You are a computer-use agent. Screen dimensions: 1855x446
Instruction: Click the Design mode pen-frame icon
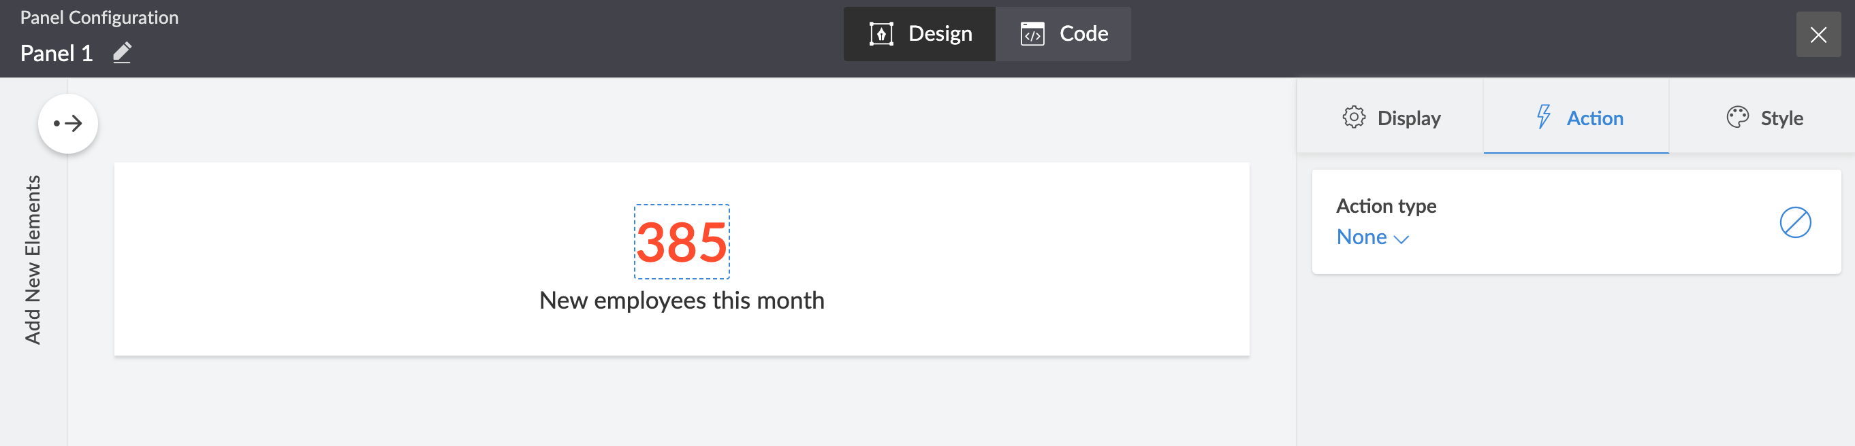881,34
